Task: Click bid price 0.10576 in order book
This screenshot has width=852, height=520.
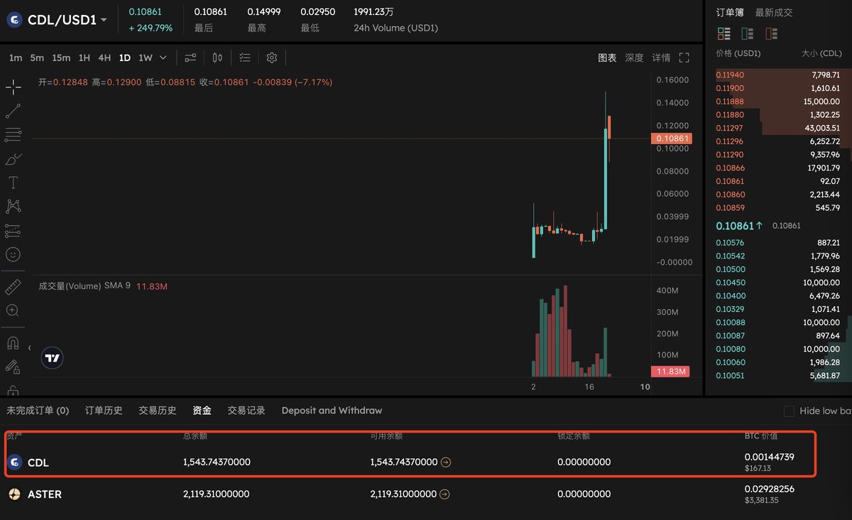Action: pyautogui.click(x=730, y=242)
